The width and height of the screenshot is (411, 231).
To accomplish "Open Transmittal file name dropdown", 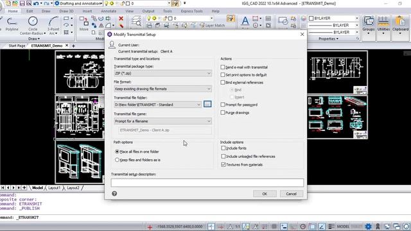I will click(x=162, y=121).
